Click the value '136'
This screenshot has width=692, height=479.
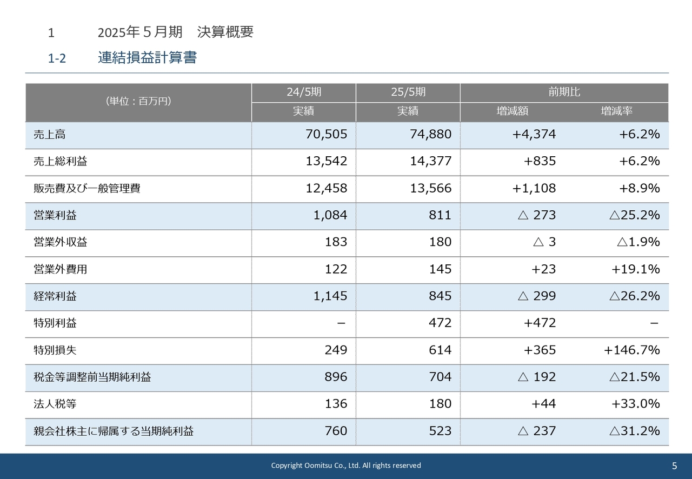336,404
